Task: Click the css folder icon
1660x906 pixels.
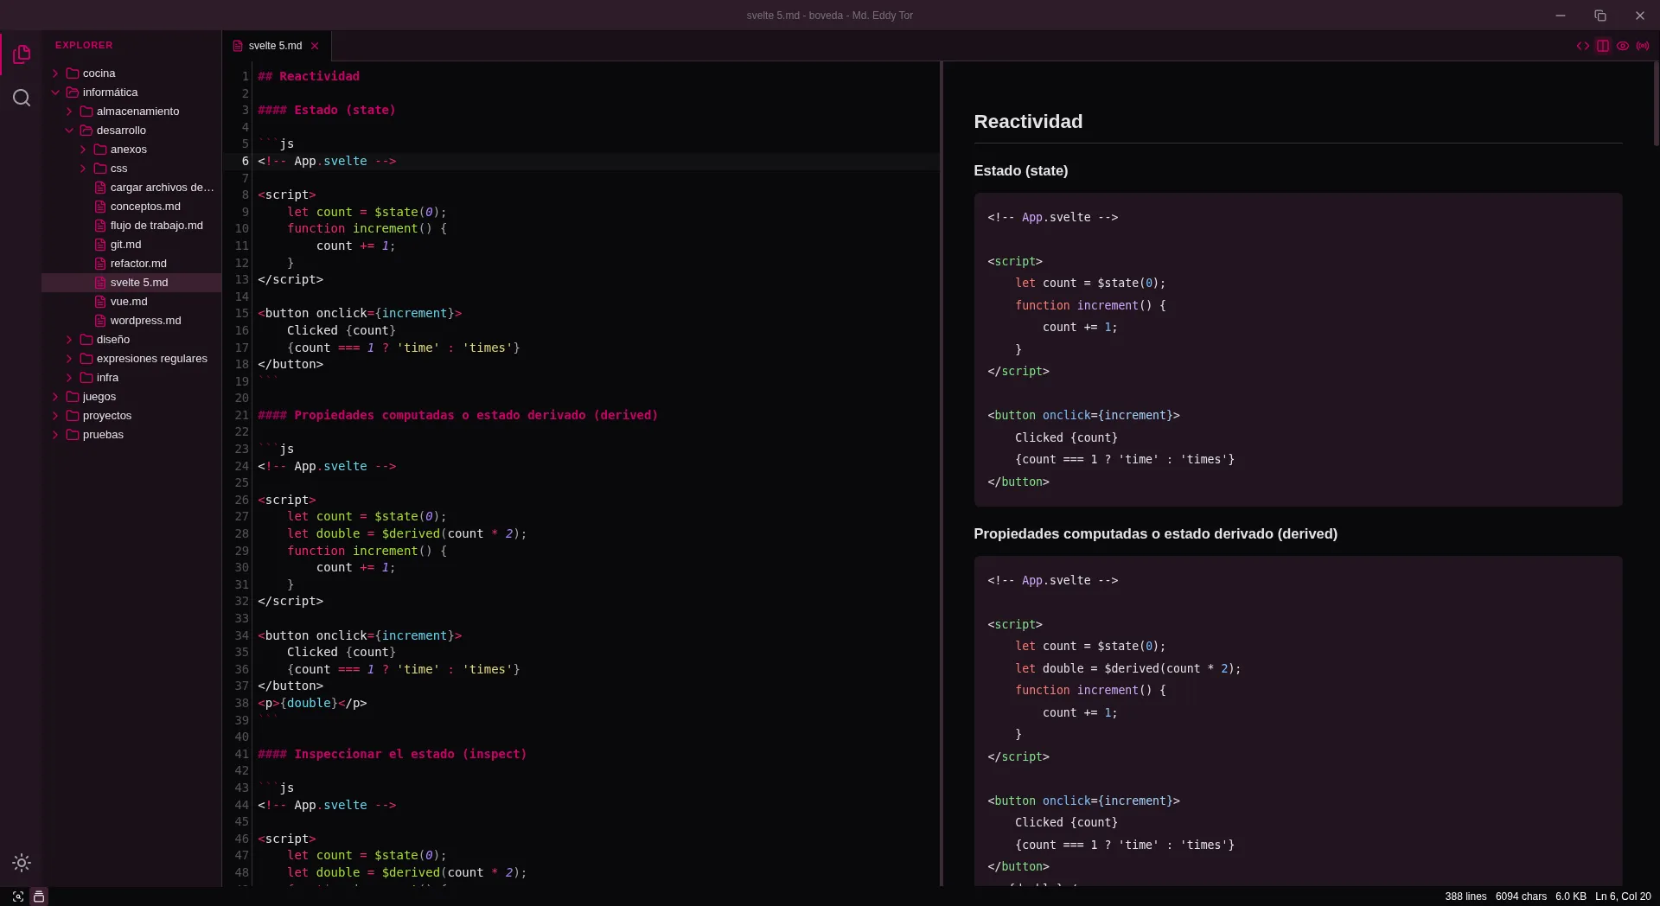Action: 100,169
